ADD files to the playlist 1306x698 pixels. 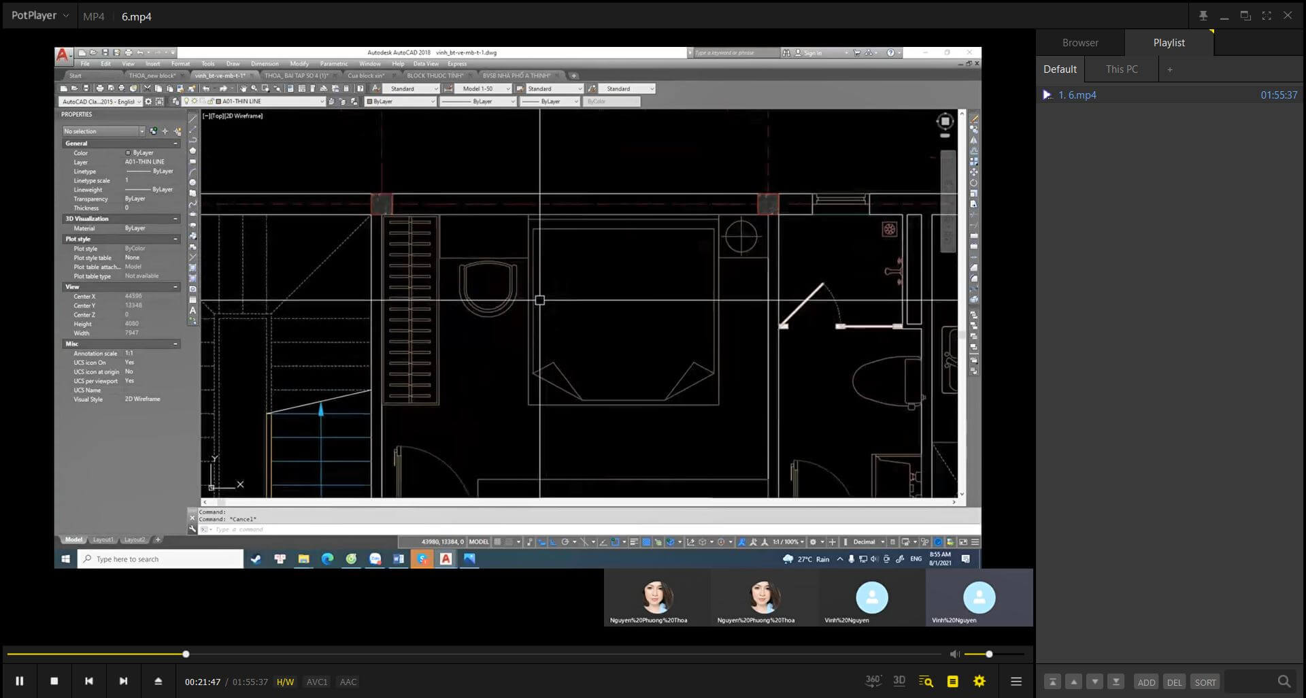click(x=1147, y=682)
